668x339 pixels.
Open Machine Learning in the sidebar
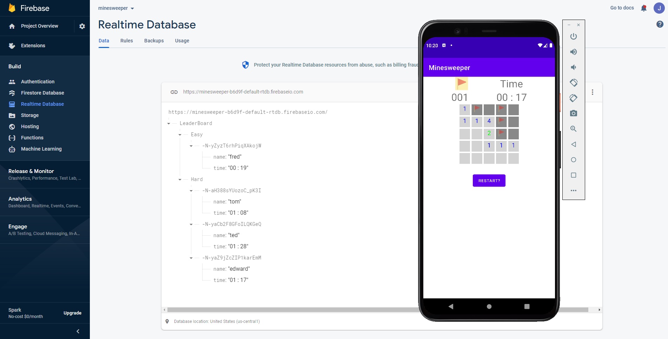tap(41, 149)
